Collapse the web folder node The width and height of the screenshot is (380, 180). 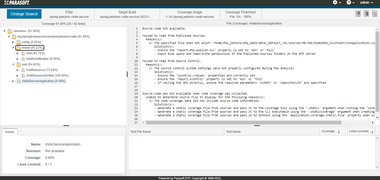click(13, 64)
